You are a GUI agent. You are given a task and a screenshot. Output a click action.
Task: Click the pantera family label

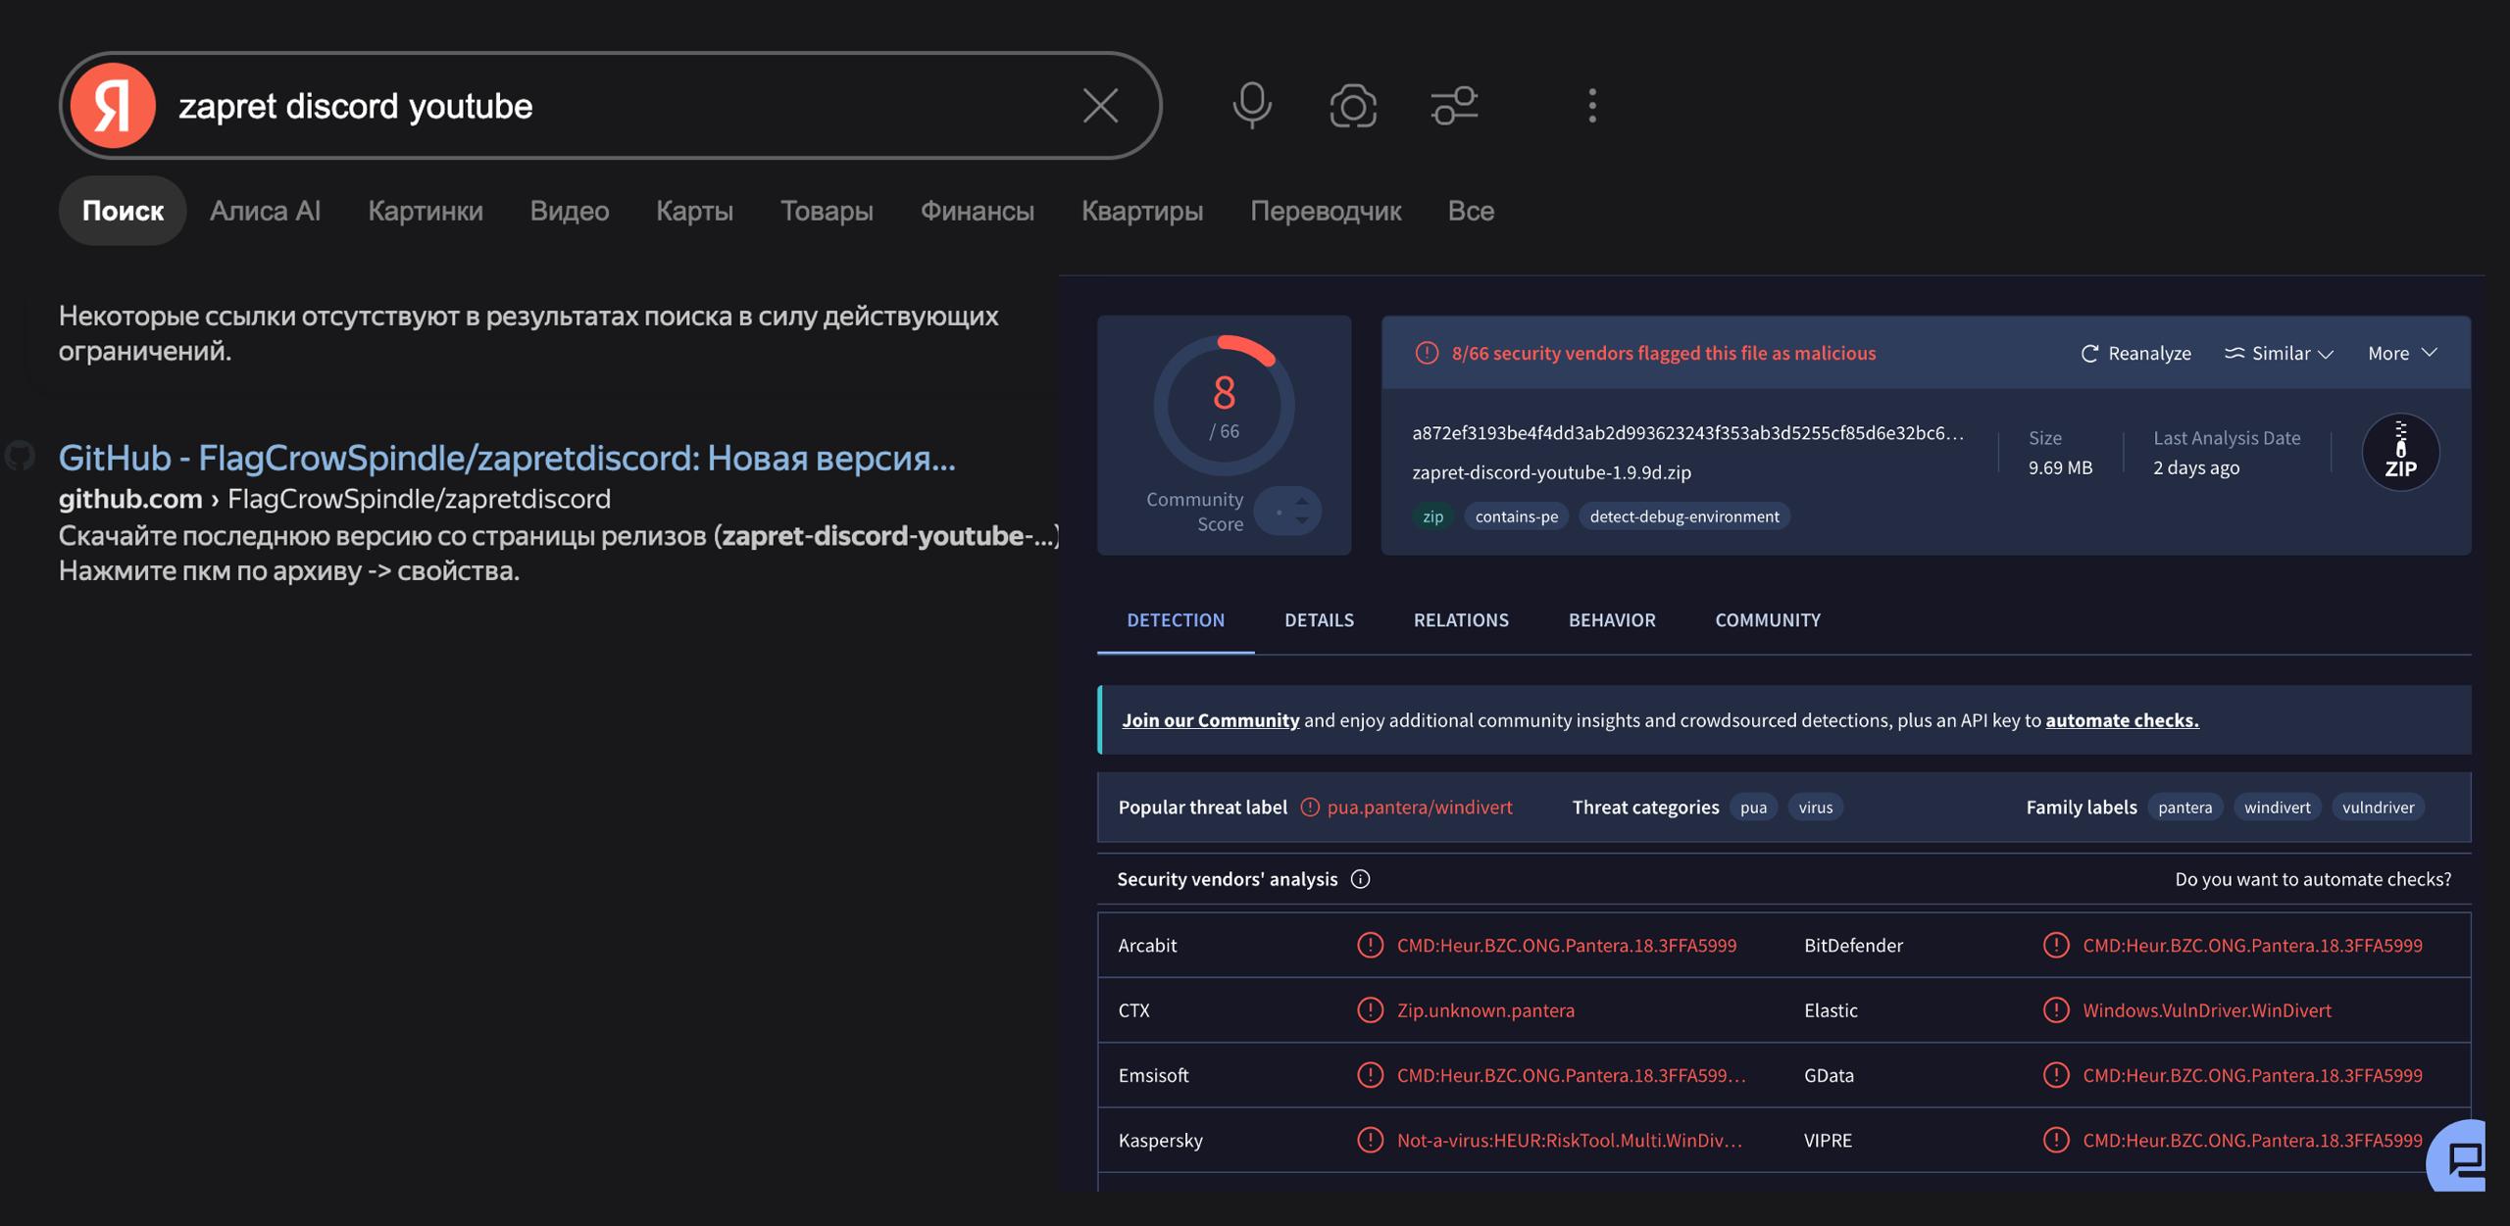tap(2184, 808)
